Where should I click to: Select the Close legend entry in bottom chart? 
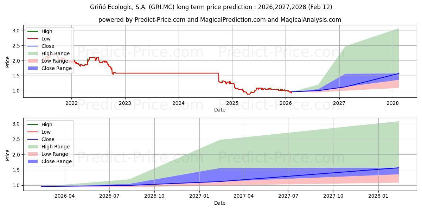coord(48,139)
